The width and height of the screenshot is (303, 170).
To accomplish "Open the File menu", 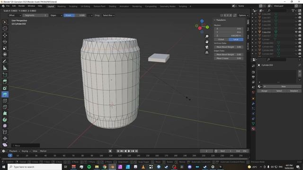I will tap(8, 6).
